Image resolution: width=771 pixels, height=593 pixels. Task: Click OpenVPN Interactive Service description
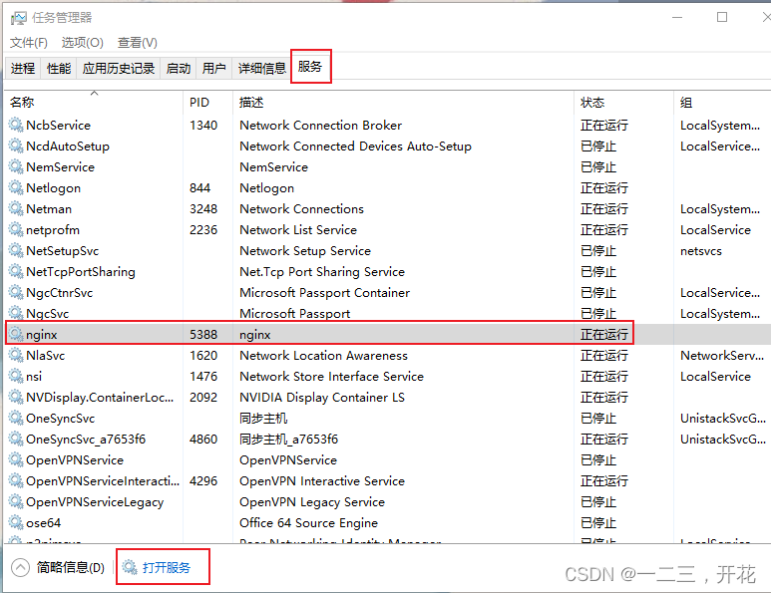pyautogui.click(x=322, y=481)
